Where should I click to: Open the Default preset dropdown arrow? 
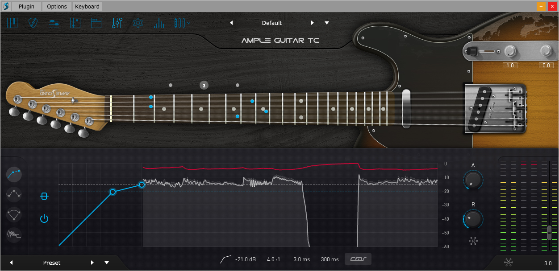tap(327, 23)
